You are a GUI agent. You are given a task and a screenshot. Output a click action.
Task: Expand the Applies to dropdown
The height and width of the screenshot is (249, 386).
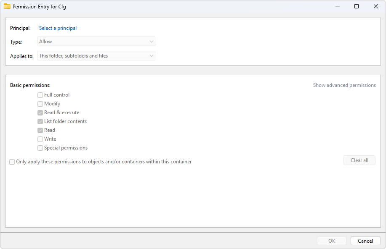[96, 56]
